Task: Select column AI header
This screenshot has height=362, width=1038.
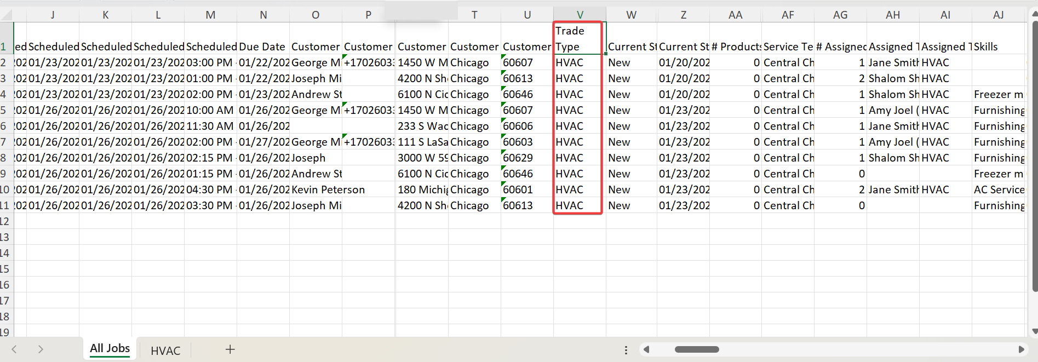Action: coord(945,15)
